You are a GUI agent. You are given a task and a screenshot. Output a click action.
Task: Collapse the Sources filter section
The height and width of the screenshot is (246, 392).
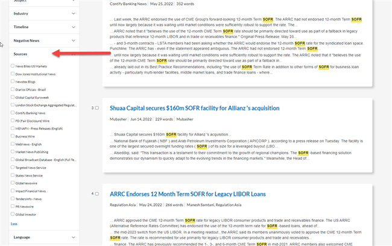[x=73, y=54]
